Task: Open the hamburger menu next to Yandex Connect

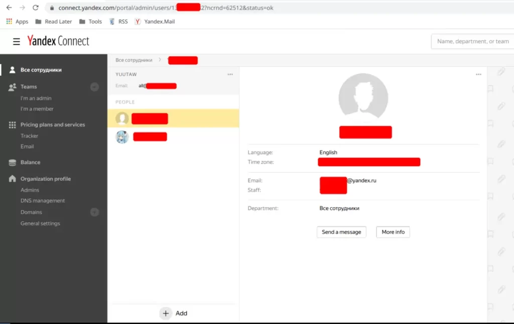Action: pos(17,42)
